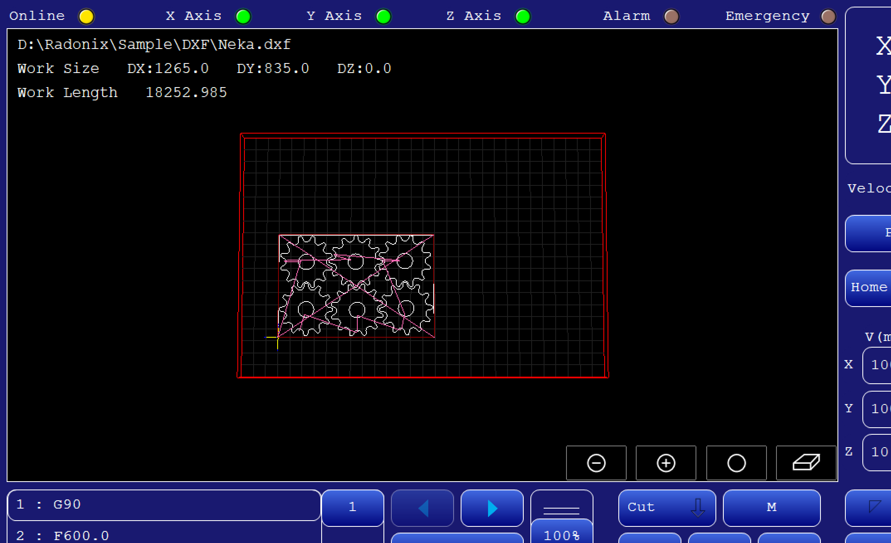Click the Emergency status indicator light

tap(828, 17)
